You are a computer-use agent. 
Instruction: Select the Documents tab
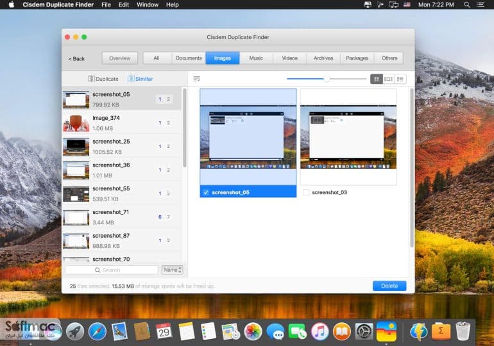(189, 58)
